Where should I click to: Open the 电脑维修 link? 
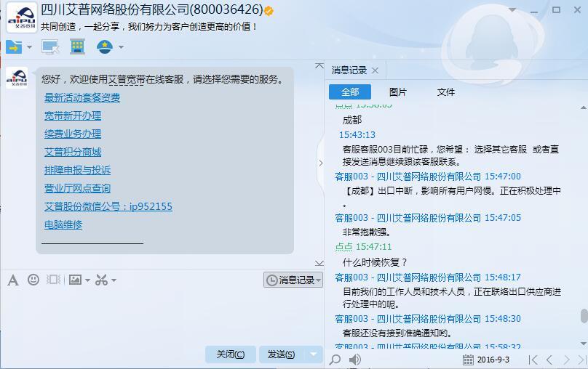click(63, 224)
